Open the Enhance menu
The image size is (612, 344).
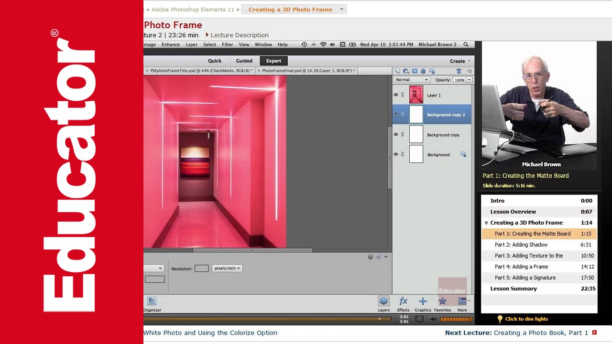171,44
